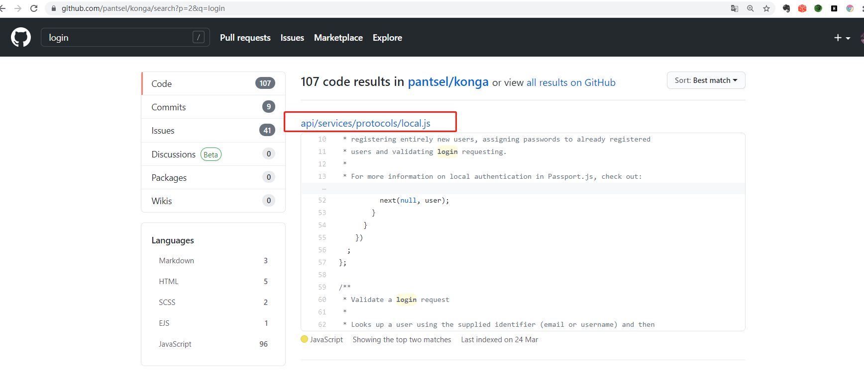Click line number 60 in code result
This screenshot has width=864, height=371.
tap(322, 299)
